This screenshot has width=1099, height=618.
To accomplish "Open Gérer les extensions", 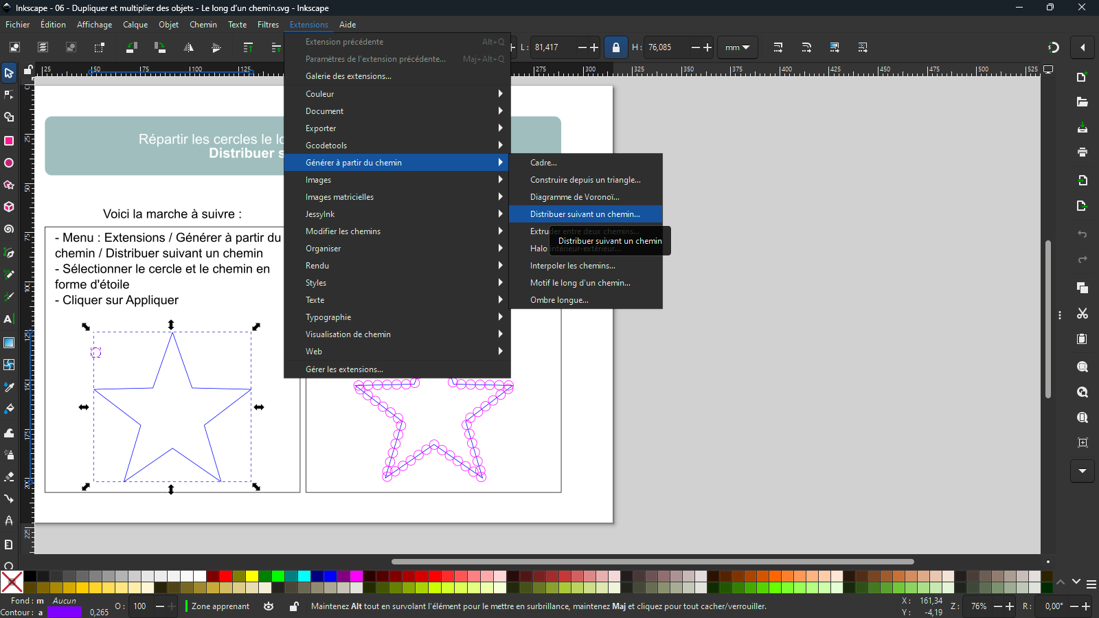I will 397,369.
